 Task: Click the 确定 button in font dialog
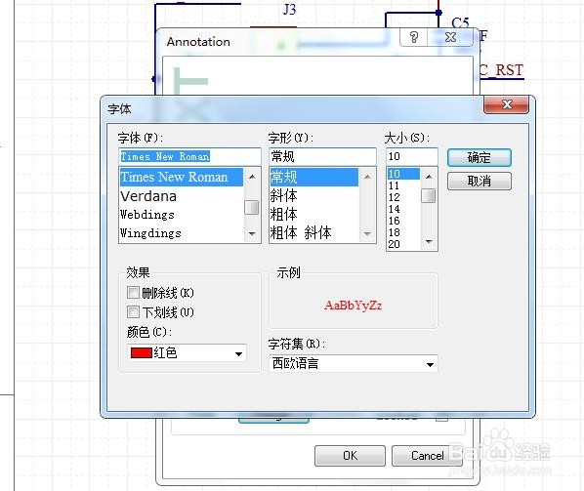[479, 157]
